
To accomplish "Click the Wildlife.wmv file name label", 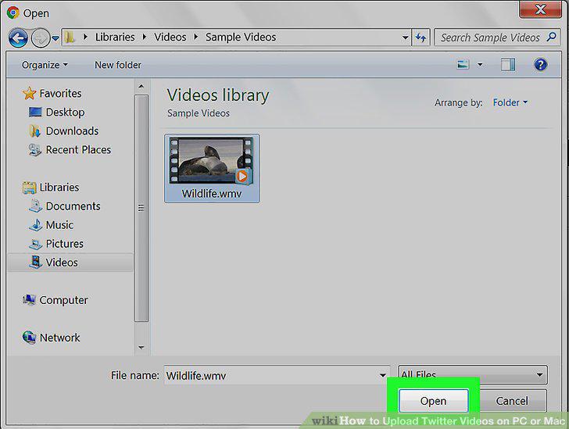I will point(212,194).
